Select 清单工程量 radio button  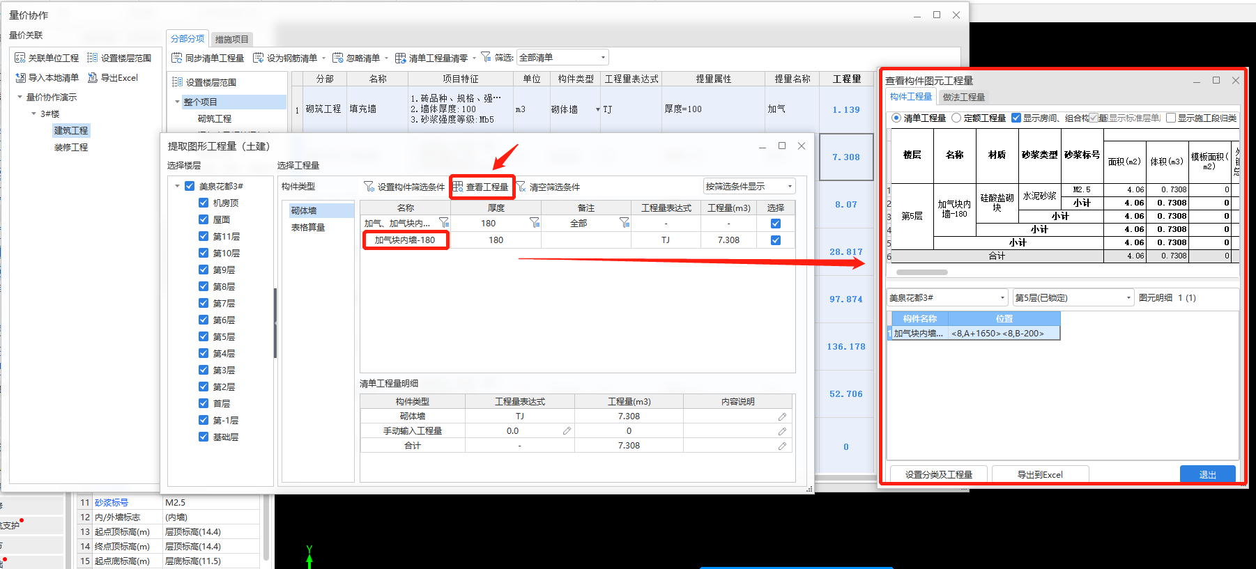click(896, 118)
